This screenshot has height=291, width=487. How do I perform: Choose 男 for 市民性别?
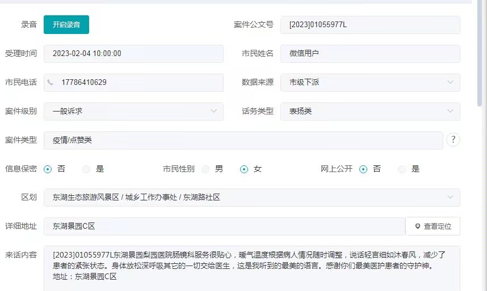(205, 169)
